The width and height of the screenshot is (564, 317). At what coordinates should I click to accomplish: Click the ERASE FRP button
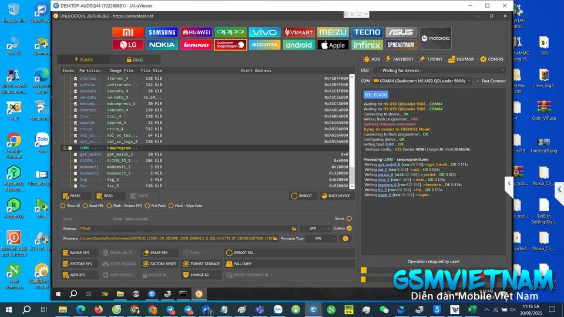coord(159,253)
